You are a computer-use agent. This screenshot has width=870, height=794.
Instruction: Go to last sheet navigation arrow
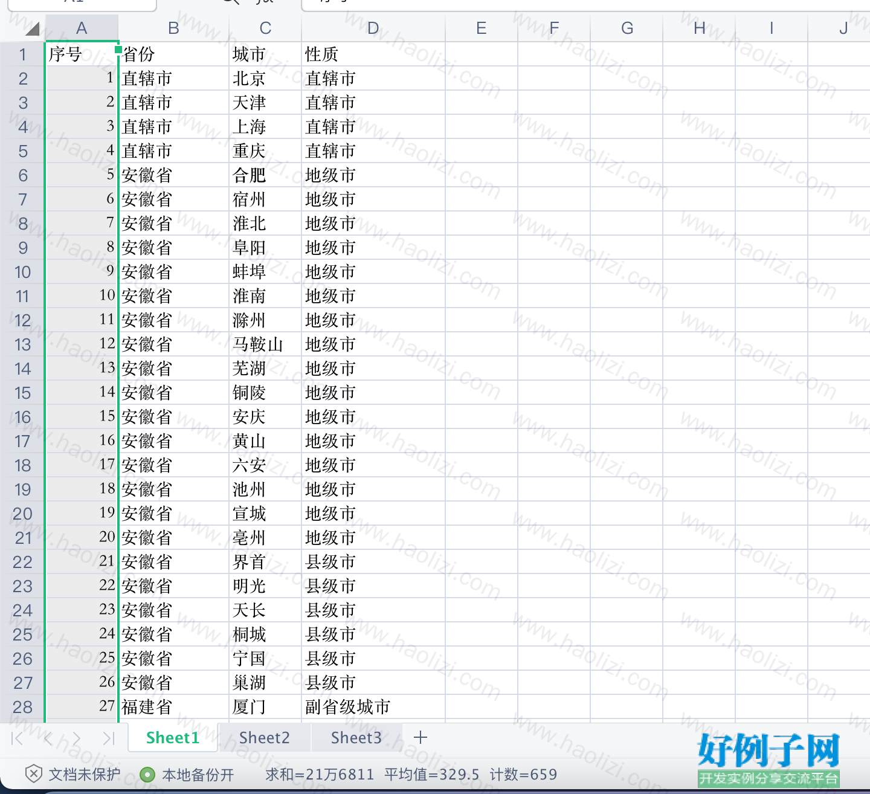coord(109,738)
